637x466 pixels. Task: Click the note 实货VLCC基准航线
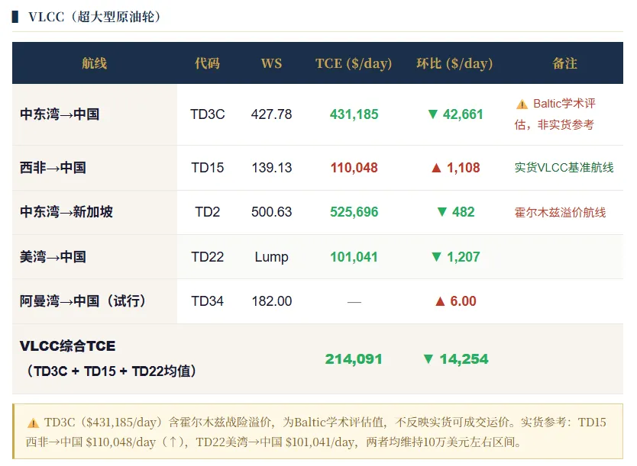(564, 168)
